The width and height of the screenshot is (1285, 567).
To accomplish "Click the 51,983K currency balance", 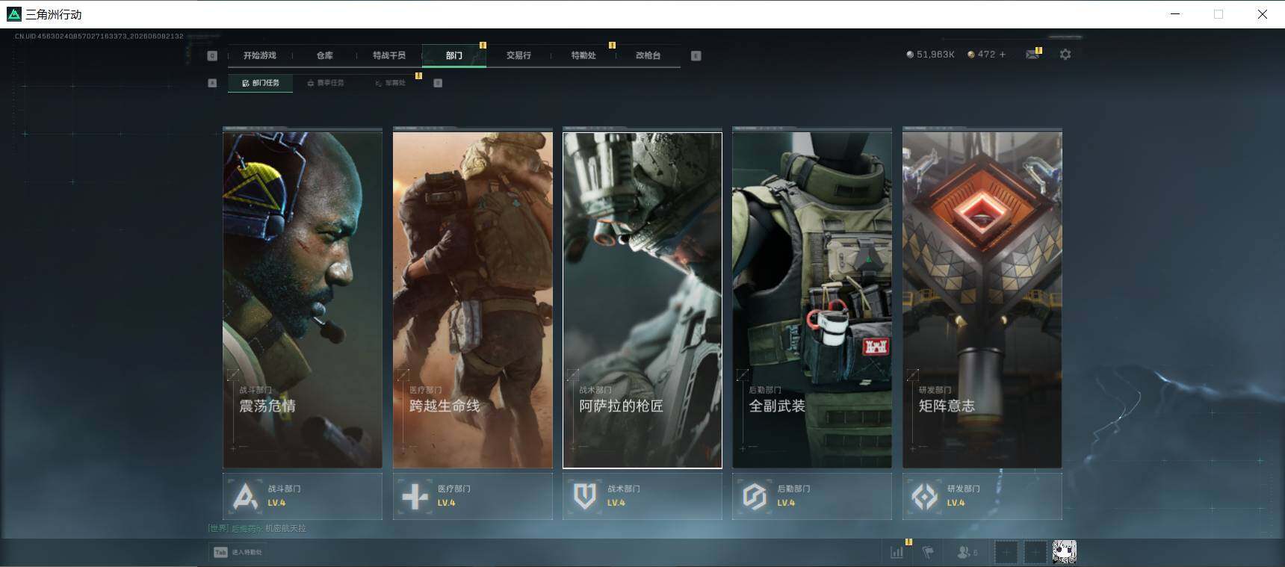I will point(930,55).
